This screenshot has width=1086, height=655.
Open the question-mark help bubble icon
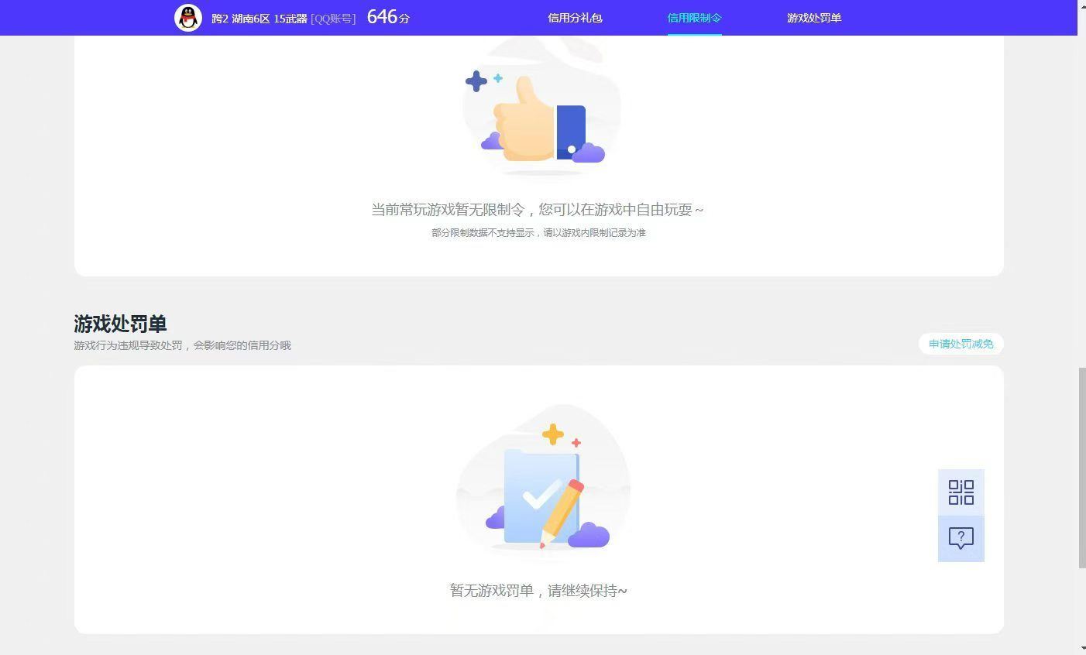[x=961, y=538]
